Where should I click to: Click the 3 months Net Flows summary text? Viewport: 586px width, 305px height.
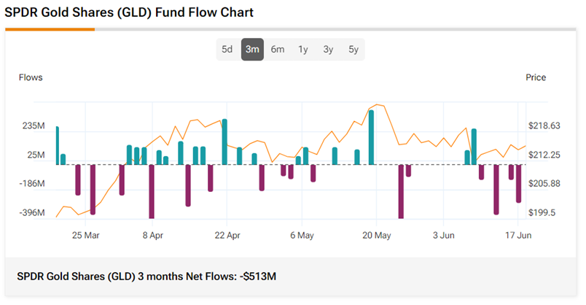(x=146, y=277)
